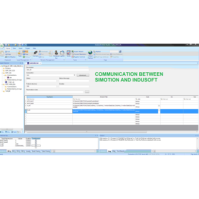Viewport: 199px width, 199px height.
Task: Expand the Local Management group launcher
Action: [x=31, y=60]
